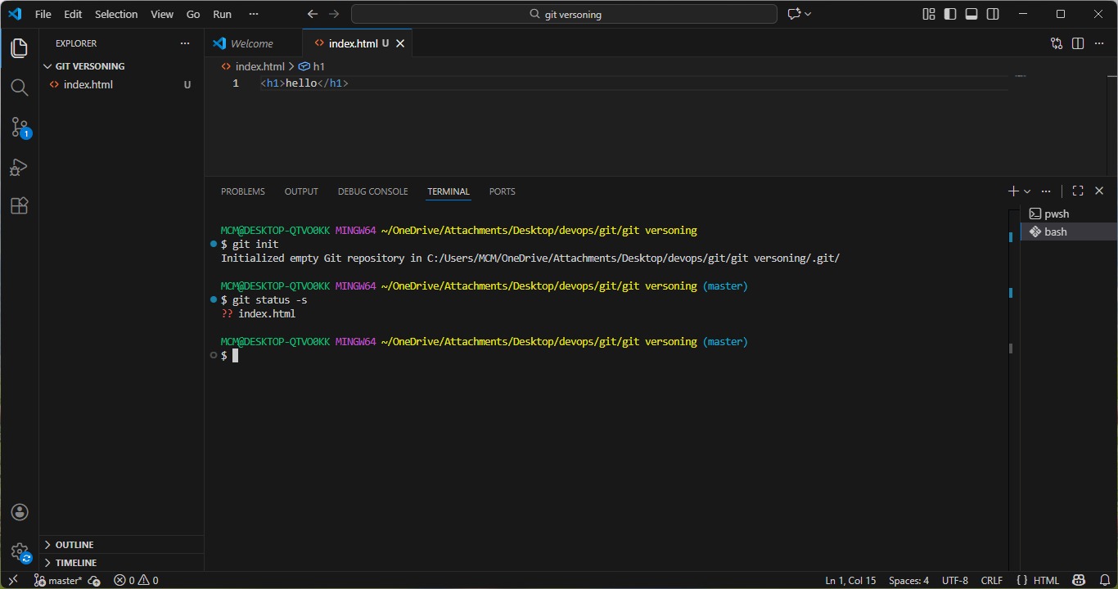Open terminal panel More Actions ellipsis
This screenshot has height=589, width=1118.
coord(1046,191)
